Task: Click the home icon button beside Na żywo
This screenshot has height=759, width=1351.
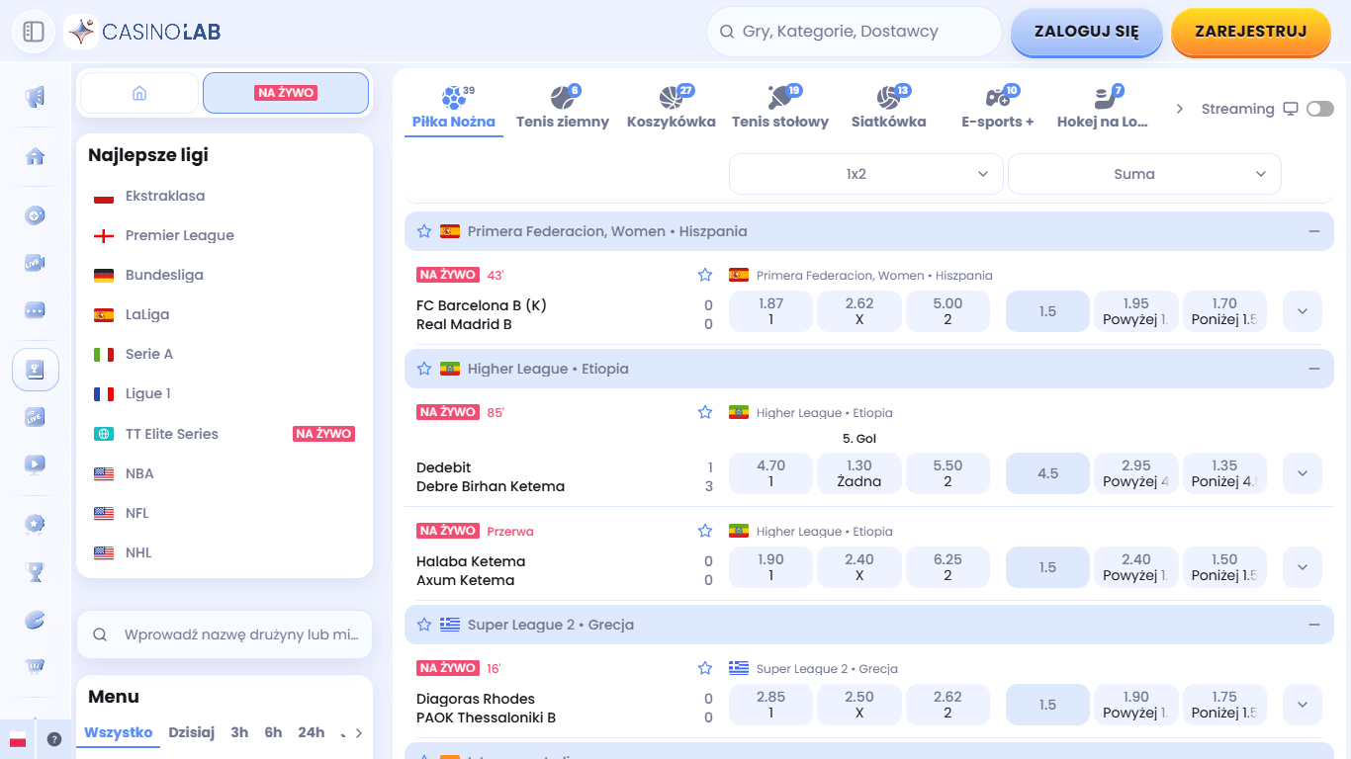Action: 139,93
